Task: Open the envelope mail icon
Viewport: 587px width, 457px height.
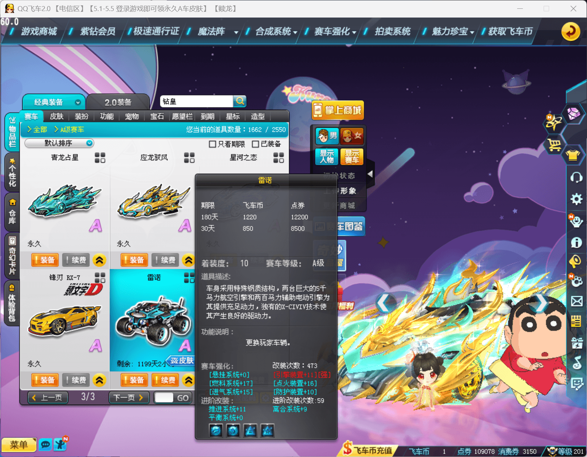Action: (x=576, y=301)
